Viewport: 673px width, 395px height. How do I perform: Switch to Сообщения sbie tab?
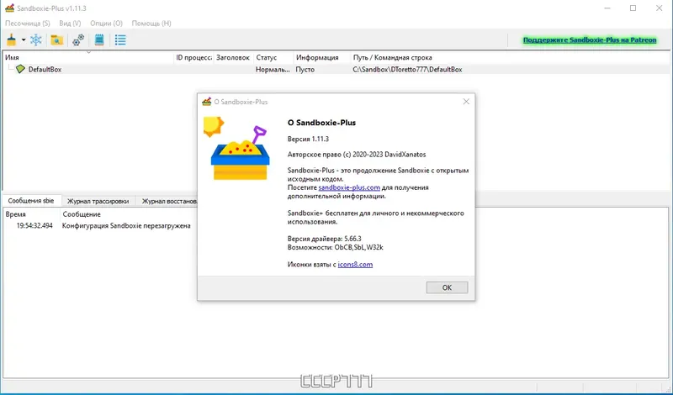pos(31,201)
